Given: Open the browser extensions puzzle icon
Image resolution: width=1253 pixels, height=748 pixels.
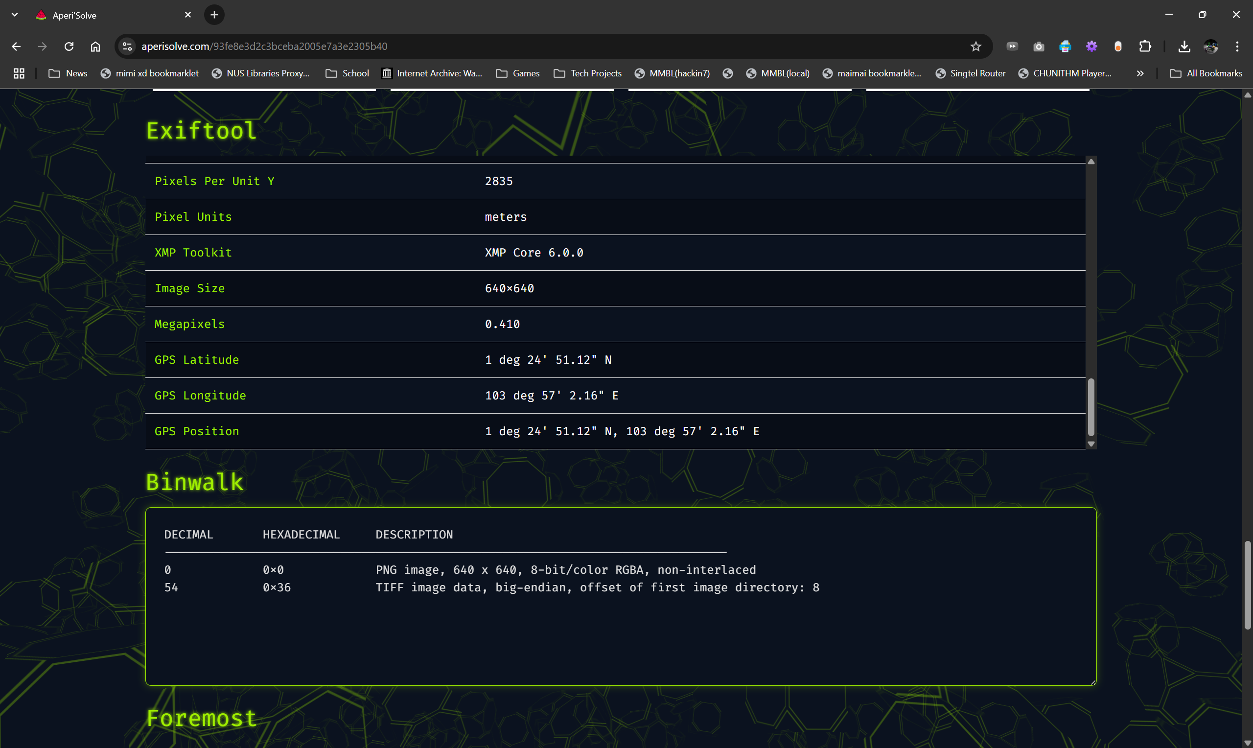Looking at the screenshot, I should click(x=1145, y=47).
